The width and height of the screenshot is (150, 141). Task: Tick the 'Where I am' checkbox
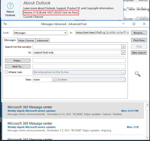6,72
